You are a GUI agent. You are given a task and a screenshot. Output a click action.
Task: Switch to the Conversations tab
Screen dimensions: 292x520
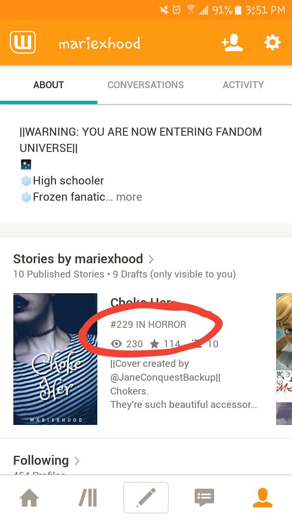(x=146, y=85)
